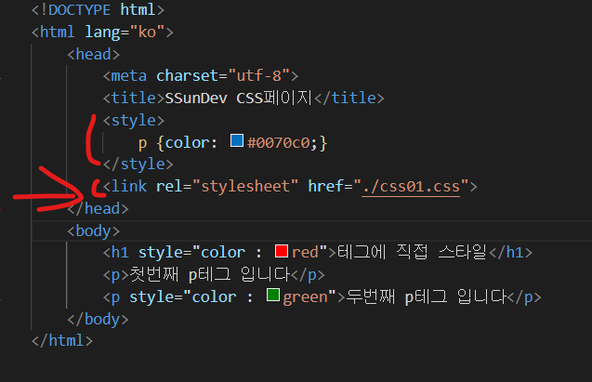The image size is (592, 382).
Task: Click the "ko" lang attribute value
Action: click(147, 33)
